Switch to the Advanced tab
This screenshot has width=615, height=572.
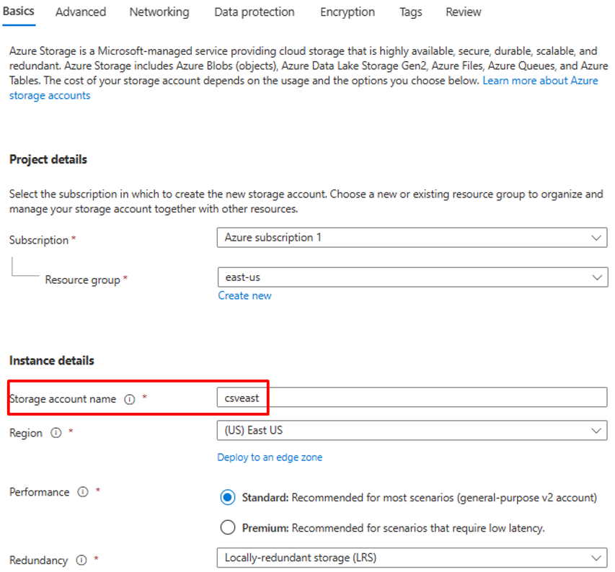81,12
